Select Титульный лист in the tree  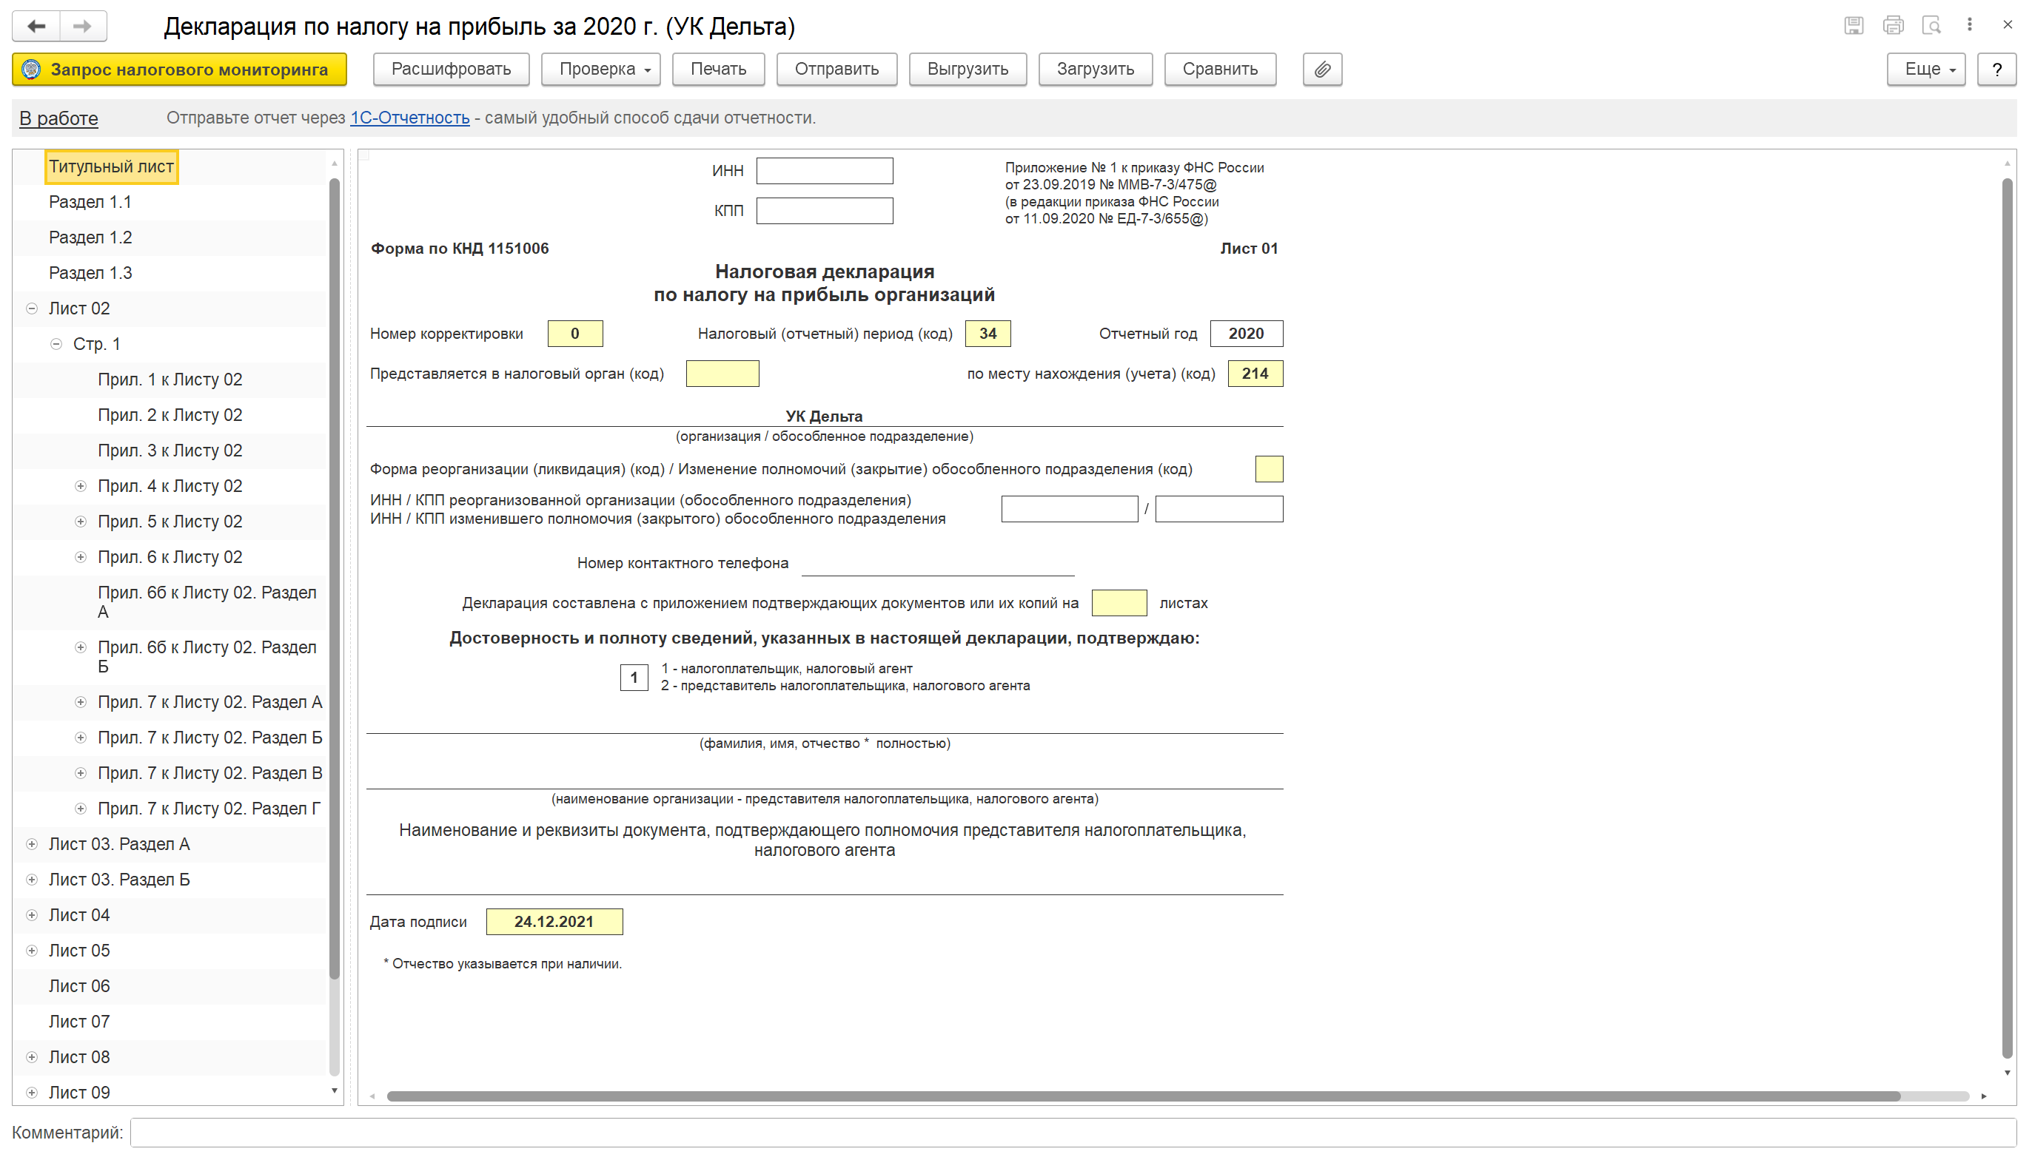pyautogui.click(x=111, y=166)
